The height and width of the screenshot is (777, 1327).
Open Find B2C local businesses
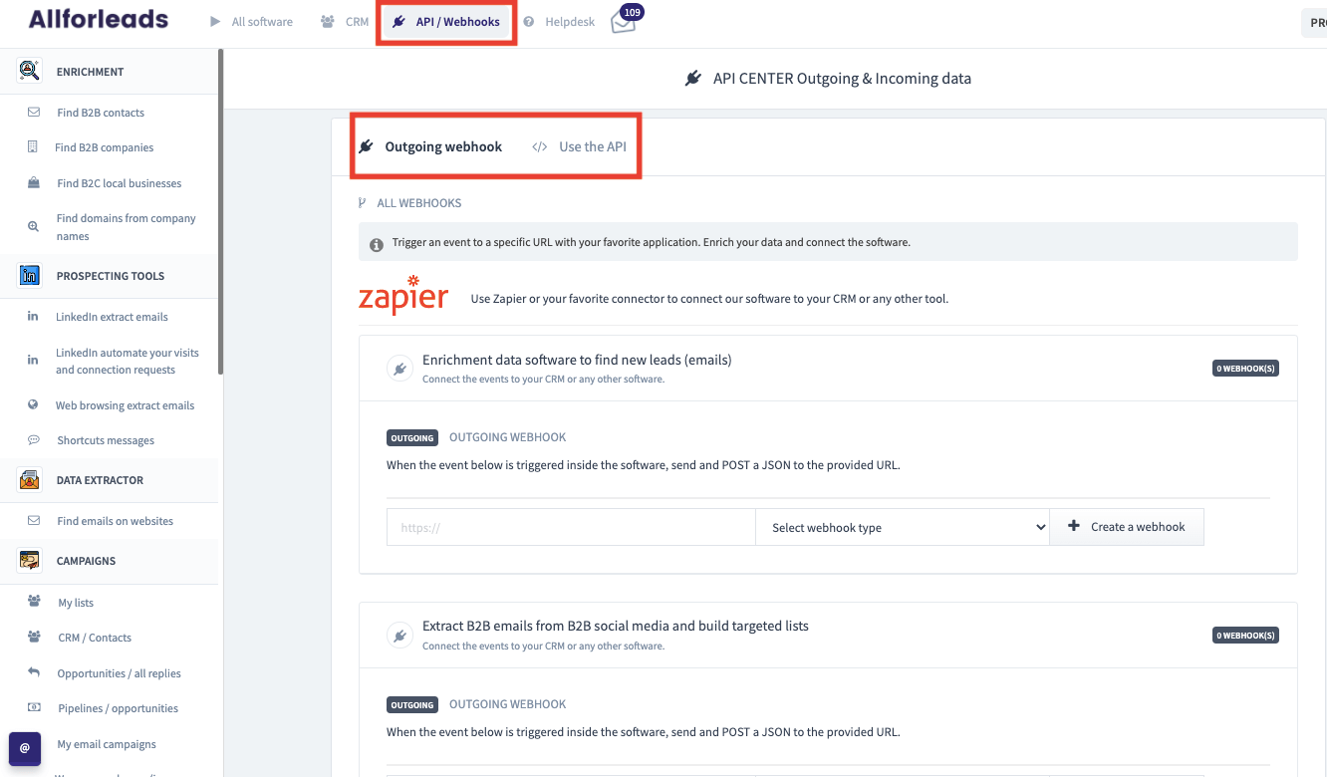(x=120, y=183)
